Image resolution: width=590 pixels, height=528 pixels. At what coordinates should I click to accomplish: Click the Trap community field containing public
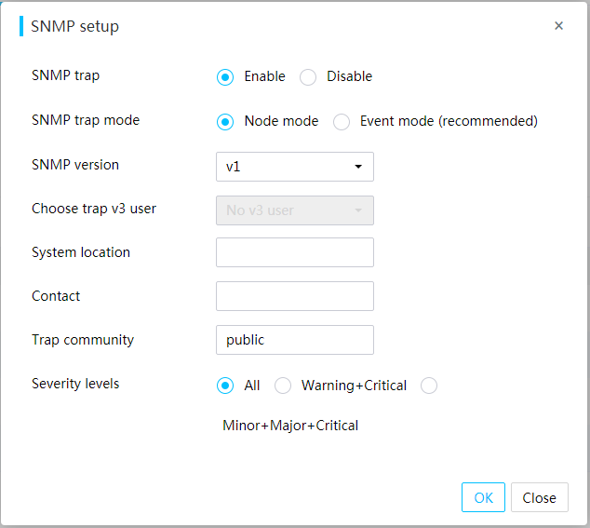[x=295, y=340]
